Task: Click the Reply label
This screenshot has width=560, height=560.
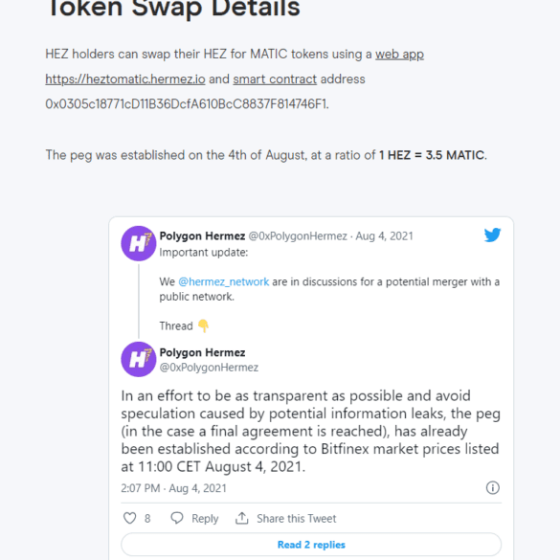Action: click(x=205, y=519)
